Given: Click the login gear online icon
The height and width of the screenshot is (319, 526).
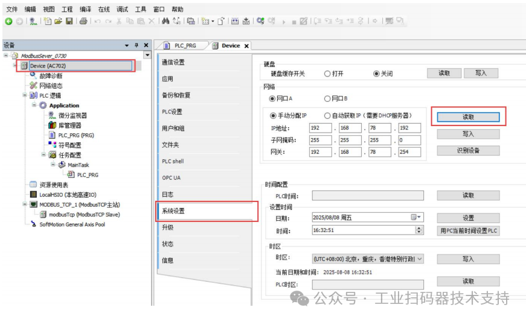Looking at the screenshot, I should pos(260,21).
